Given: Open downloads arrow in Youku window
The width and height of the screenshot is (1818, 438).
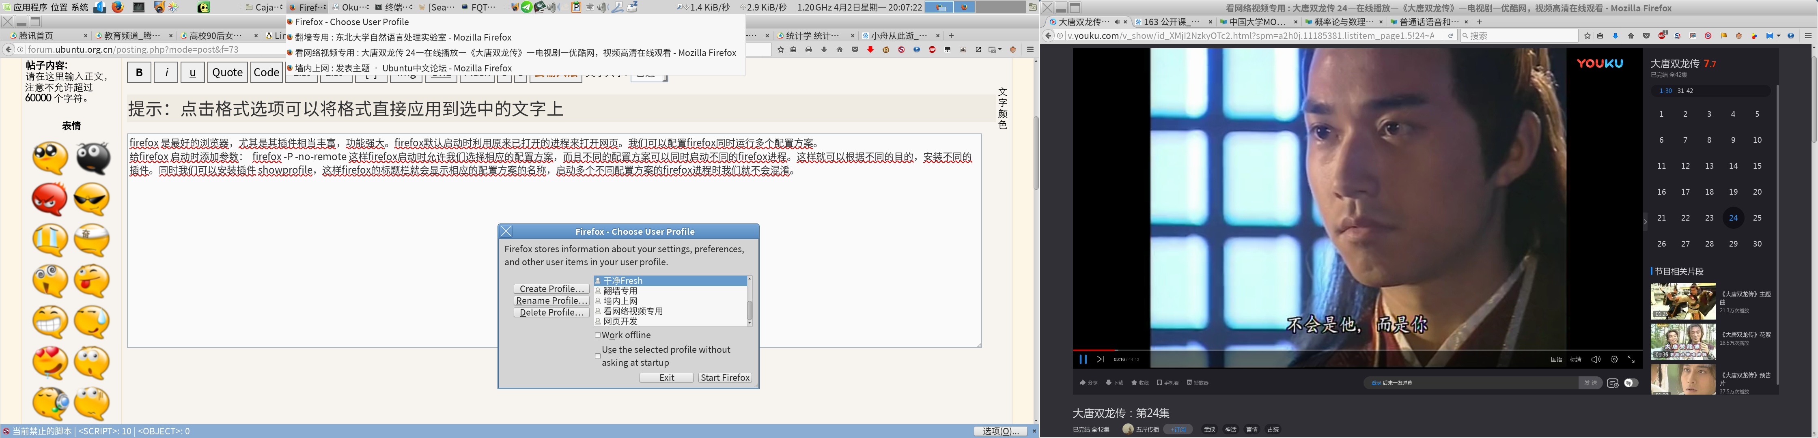Looking at the screenshot, I should (x=1616, y=36).
